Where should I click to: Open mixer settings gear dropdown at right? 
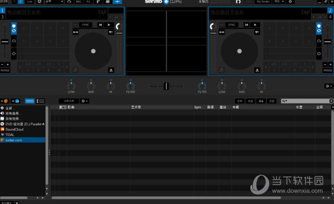point(328,86)
